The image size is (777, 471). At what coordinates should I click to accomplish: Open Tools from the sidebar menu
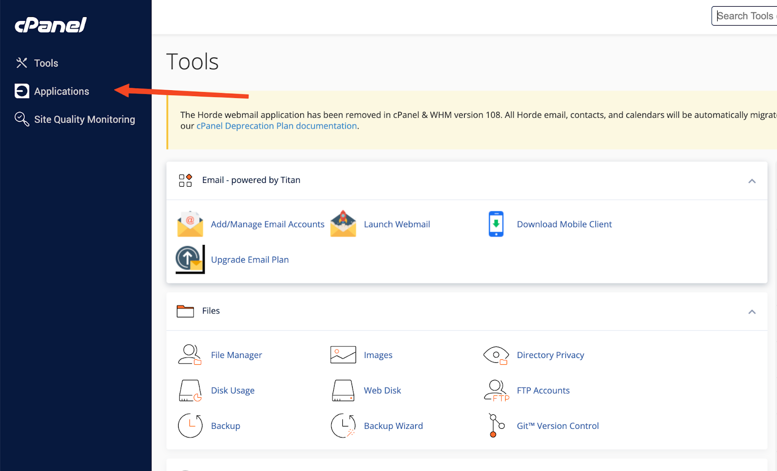point(46,63)
